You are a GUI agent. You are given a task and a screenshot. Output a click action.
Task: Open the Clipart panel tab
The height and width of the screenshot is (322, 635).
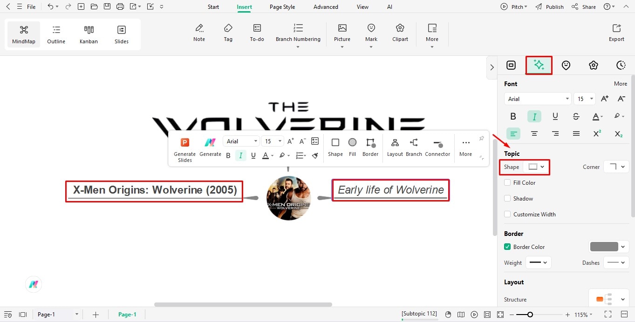point(593,65)
